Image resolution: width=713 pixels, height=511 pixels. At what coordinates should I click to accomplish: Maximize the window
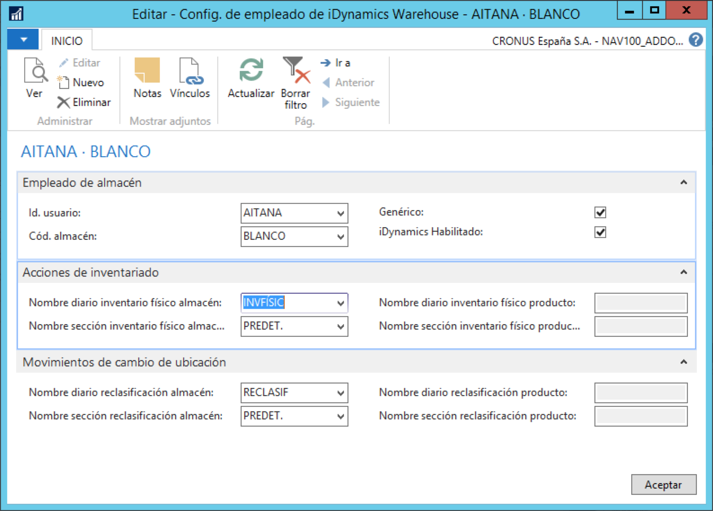coord(655,10)
